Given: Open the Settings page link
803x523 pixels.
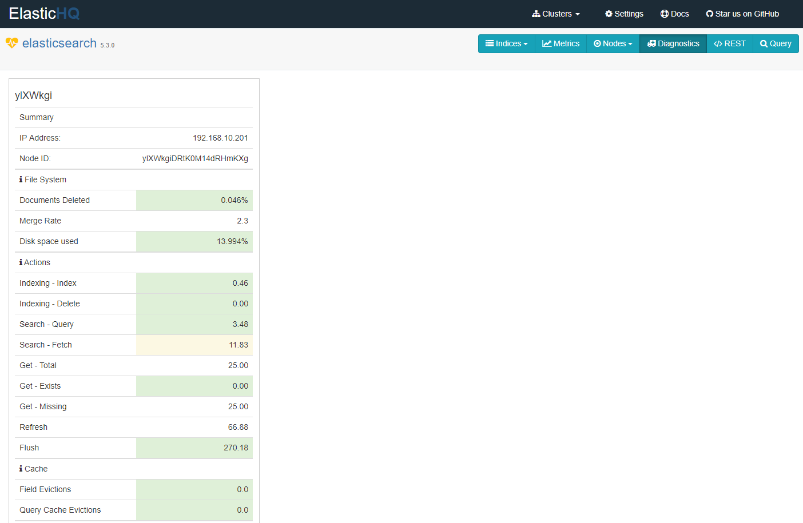Looking at the screenshot, I should click(624, 14).
